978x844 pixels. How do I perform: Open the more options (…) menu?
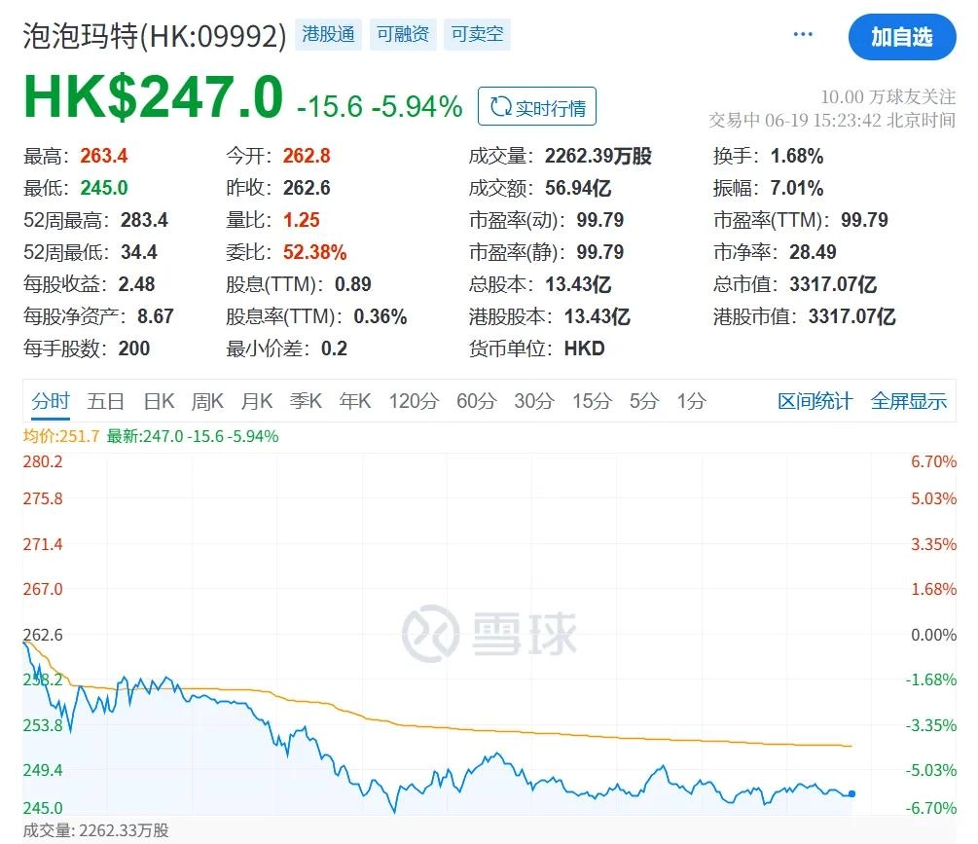click(802, 32)
